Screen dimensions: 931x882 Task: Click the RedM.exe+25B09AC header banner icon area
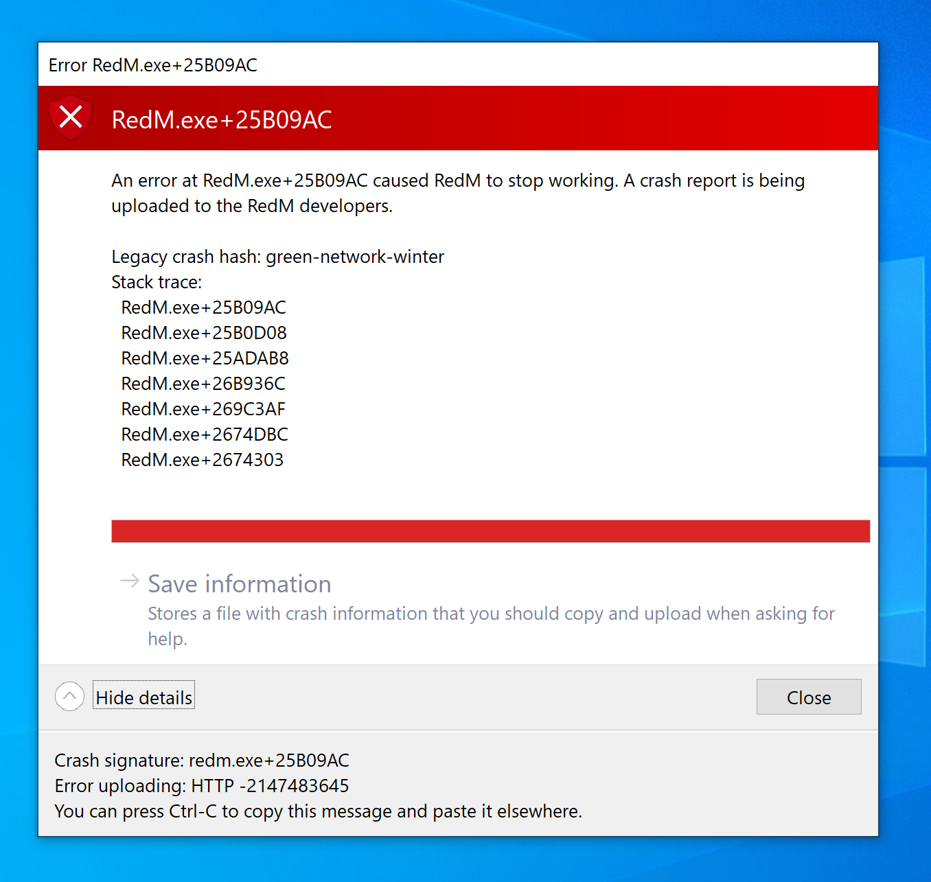(70, 117)
